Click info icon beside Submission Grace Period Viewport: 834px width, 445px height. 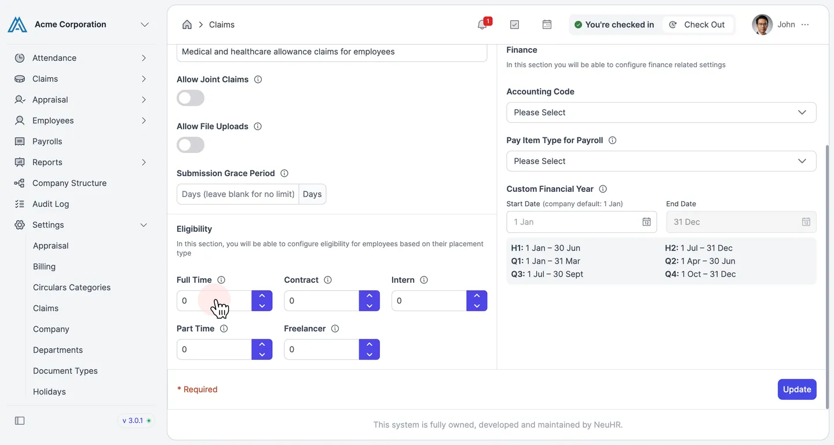284,173
